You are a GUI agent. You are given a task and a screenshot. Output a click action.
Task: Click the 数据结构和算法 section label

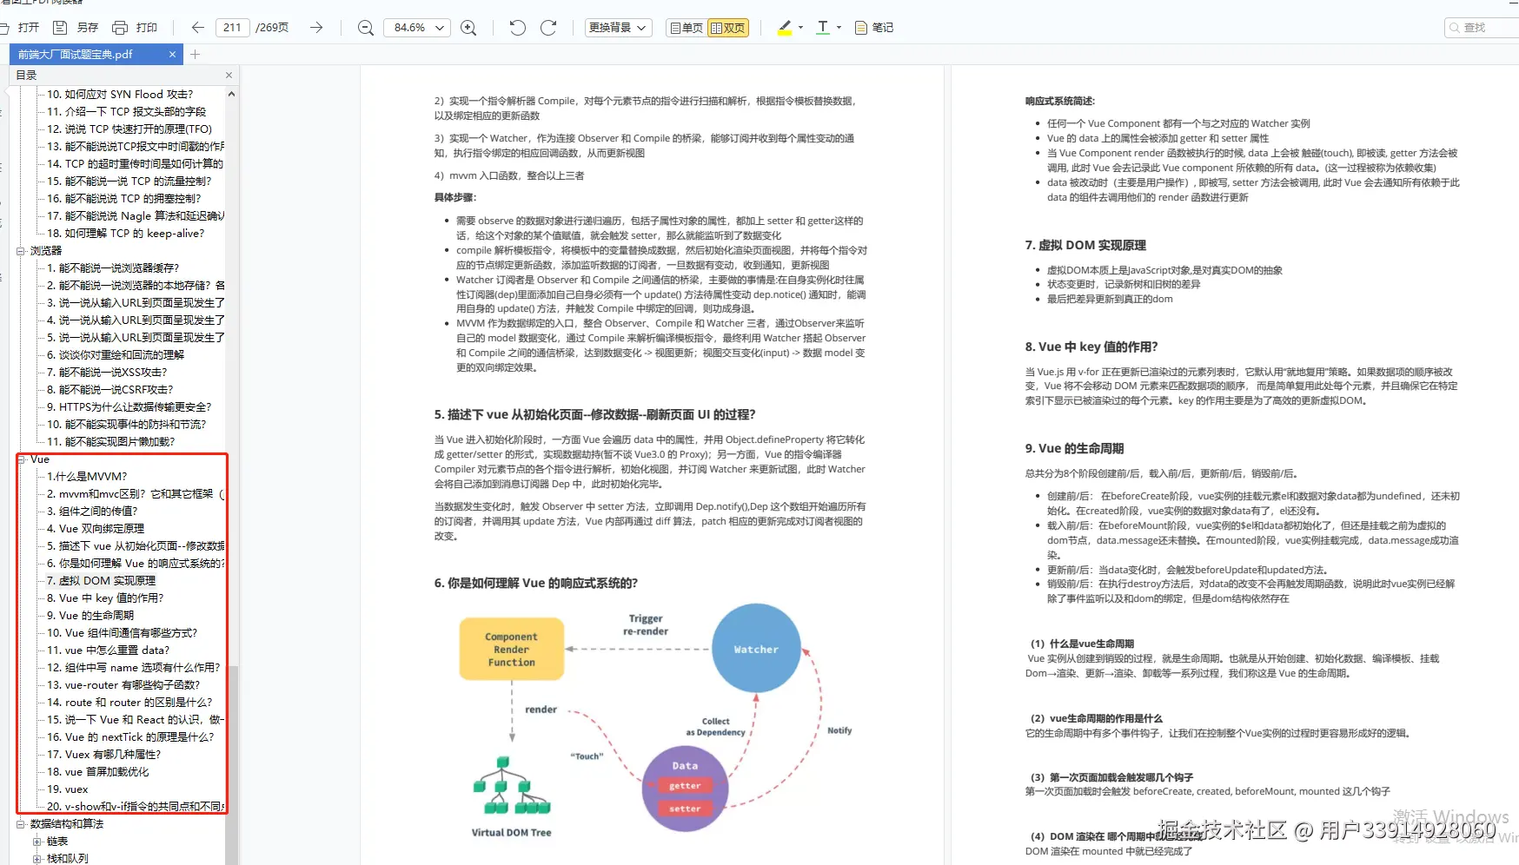point(67,824)
